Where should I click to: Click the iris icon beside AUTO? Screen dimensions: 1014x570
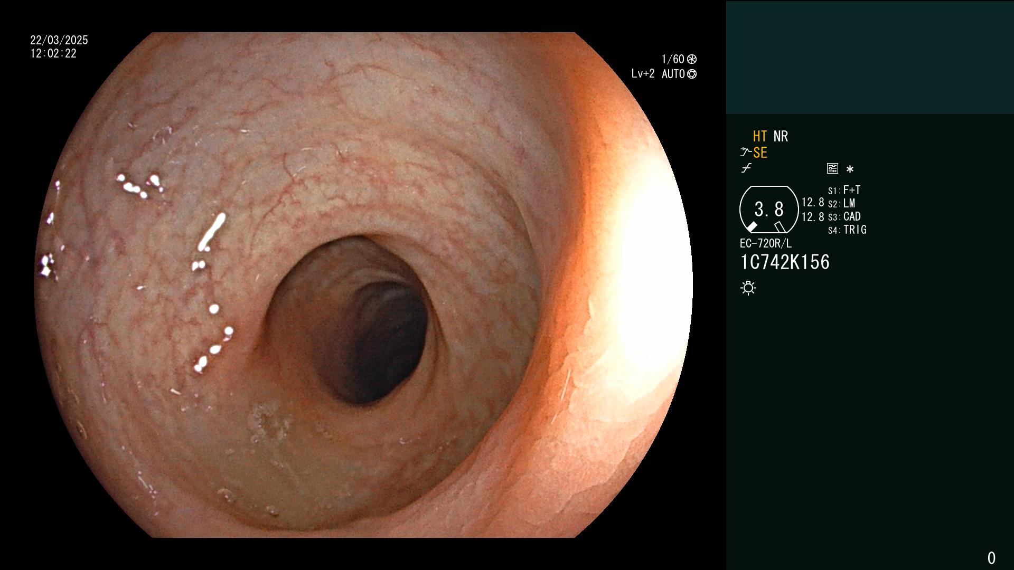(692, 74)
